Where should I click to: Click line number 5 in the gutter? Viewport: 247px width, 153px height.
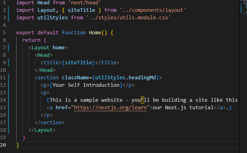point(4,33)
